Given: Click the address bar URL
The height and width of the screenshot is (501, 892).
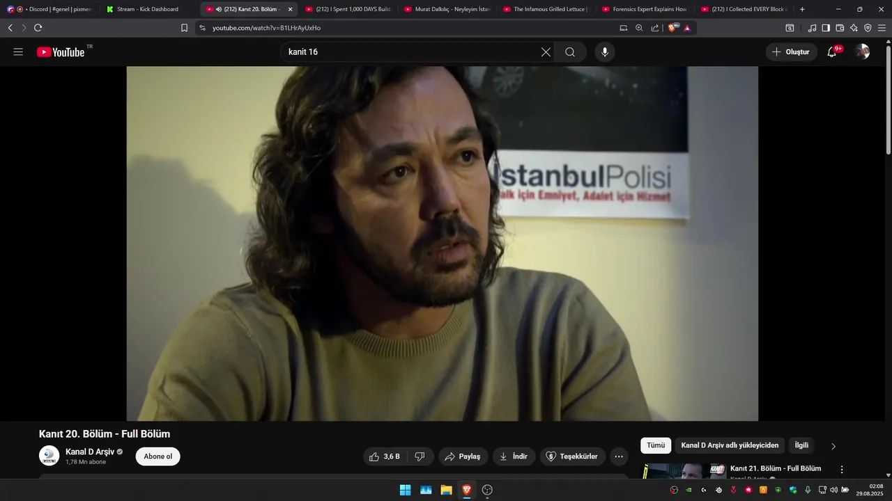Looking at the screenshot, I should (267, 28).
